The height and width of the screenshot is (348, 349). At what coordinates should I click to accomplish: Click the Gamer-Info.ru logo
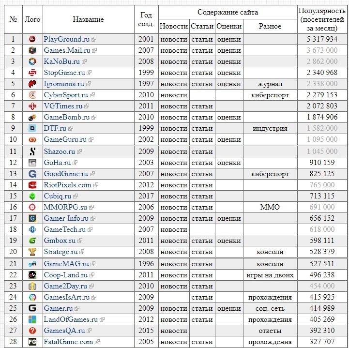pyautogui.click(x=32, y=218)
